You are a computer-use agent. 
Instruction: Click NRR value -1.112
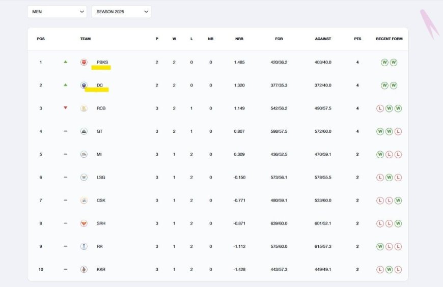point(239,246)
